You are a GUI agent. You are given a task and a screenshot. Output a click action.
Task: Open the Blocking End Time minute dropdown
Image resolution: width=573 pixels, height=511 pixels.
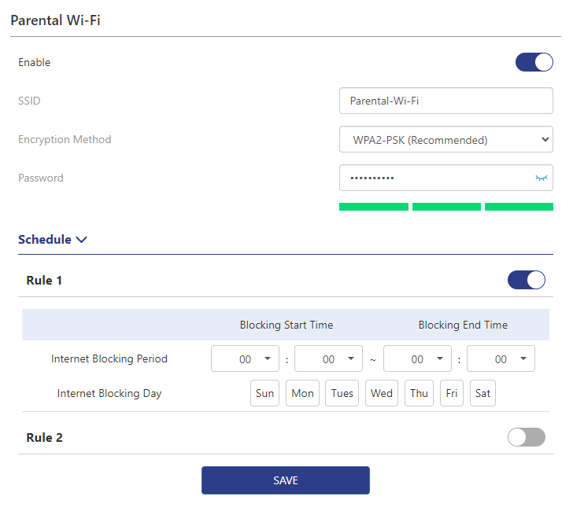501,358
